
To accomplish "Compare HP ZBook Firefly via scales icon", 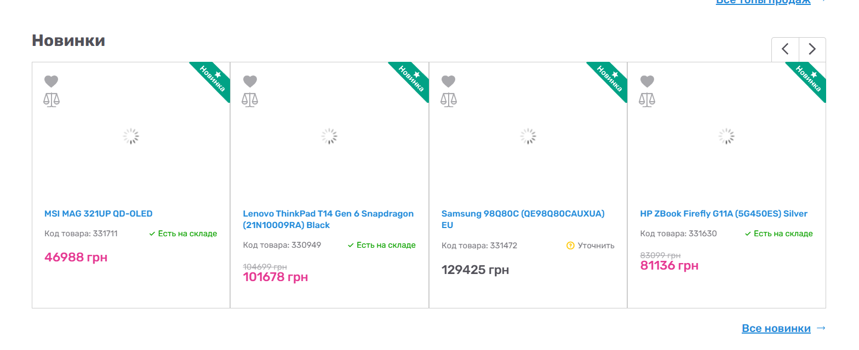I will tap(648, 100).
